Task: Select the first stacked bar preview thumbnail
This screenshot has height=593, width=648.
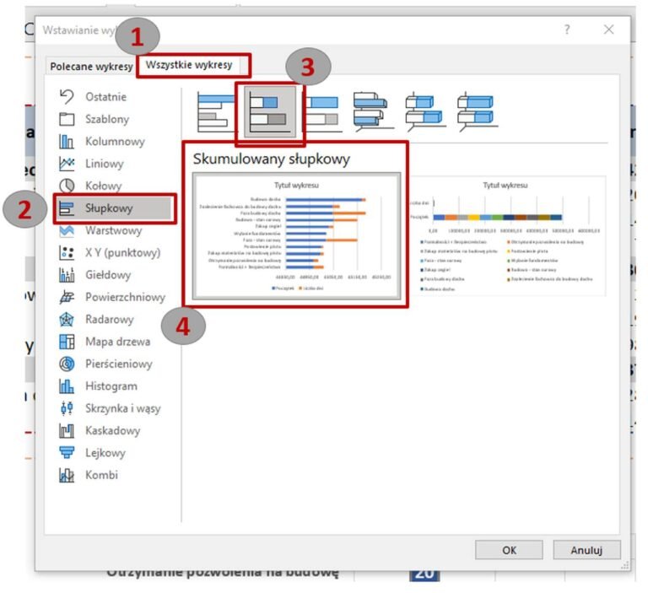Action: pos(295,236)
